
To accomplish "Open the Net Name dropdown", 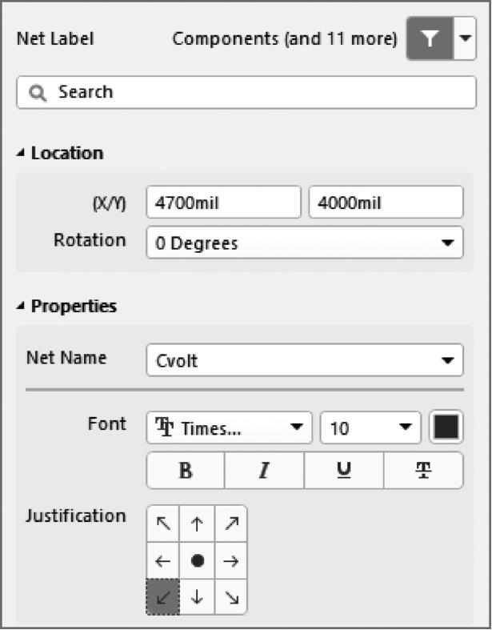I will pos(305,360).
